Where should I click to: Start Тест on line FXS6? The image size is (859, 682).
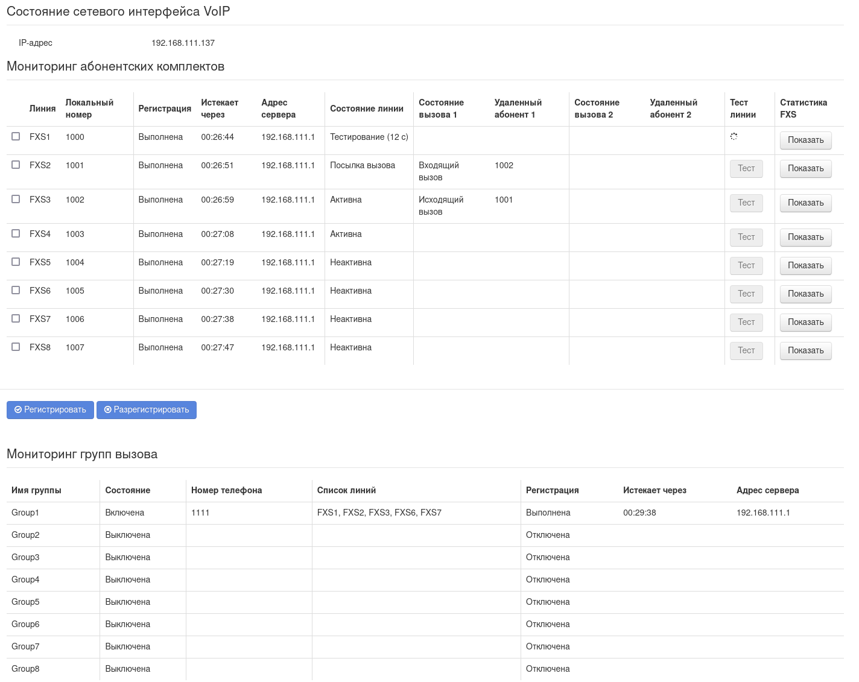[x=746, y=294]
